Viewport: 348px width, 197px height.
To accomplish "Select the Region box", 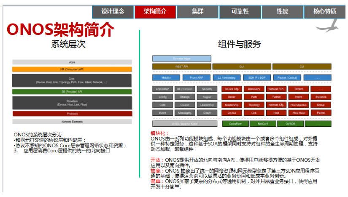I will coord(207,97).
